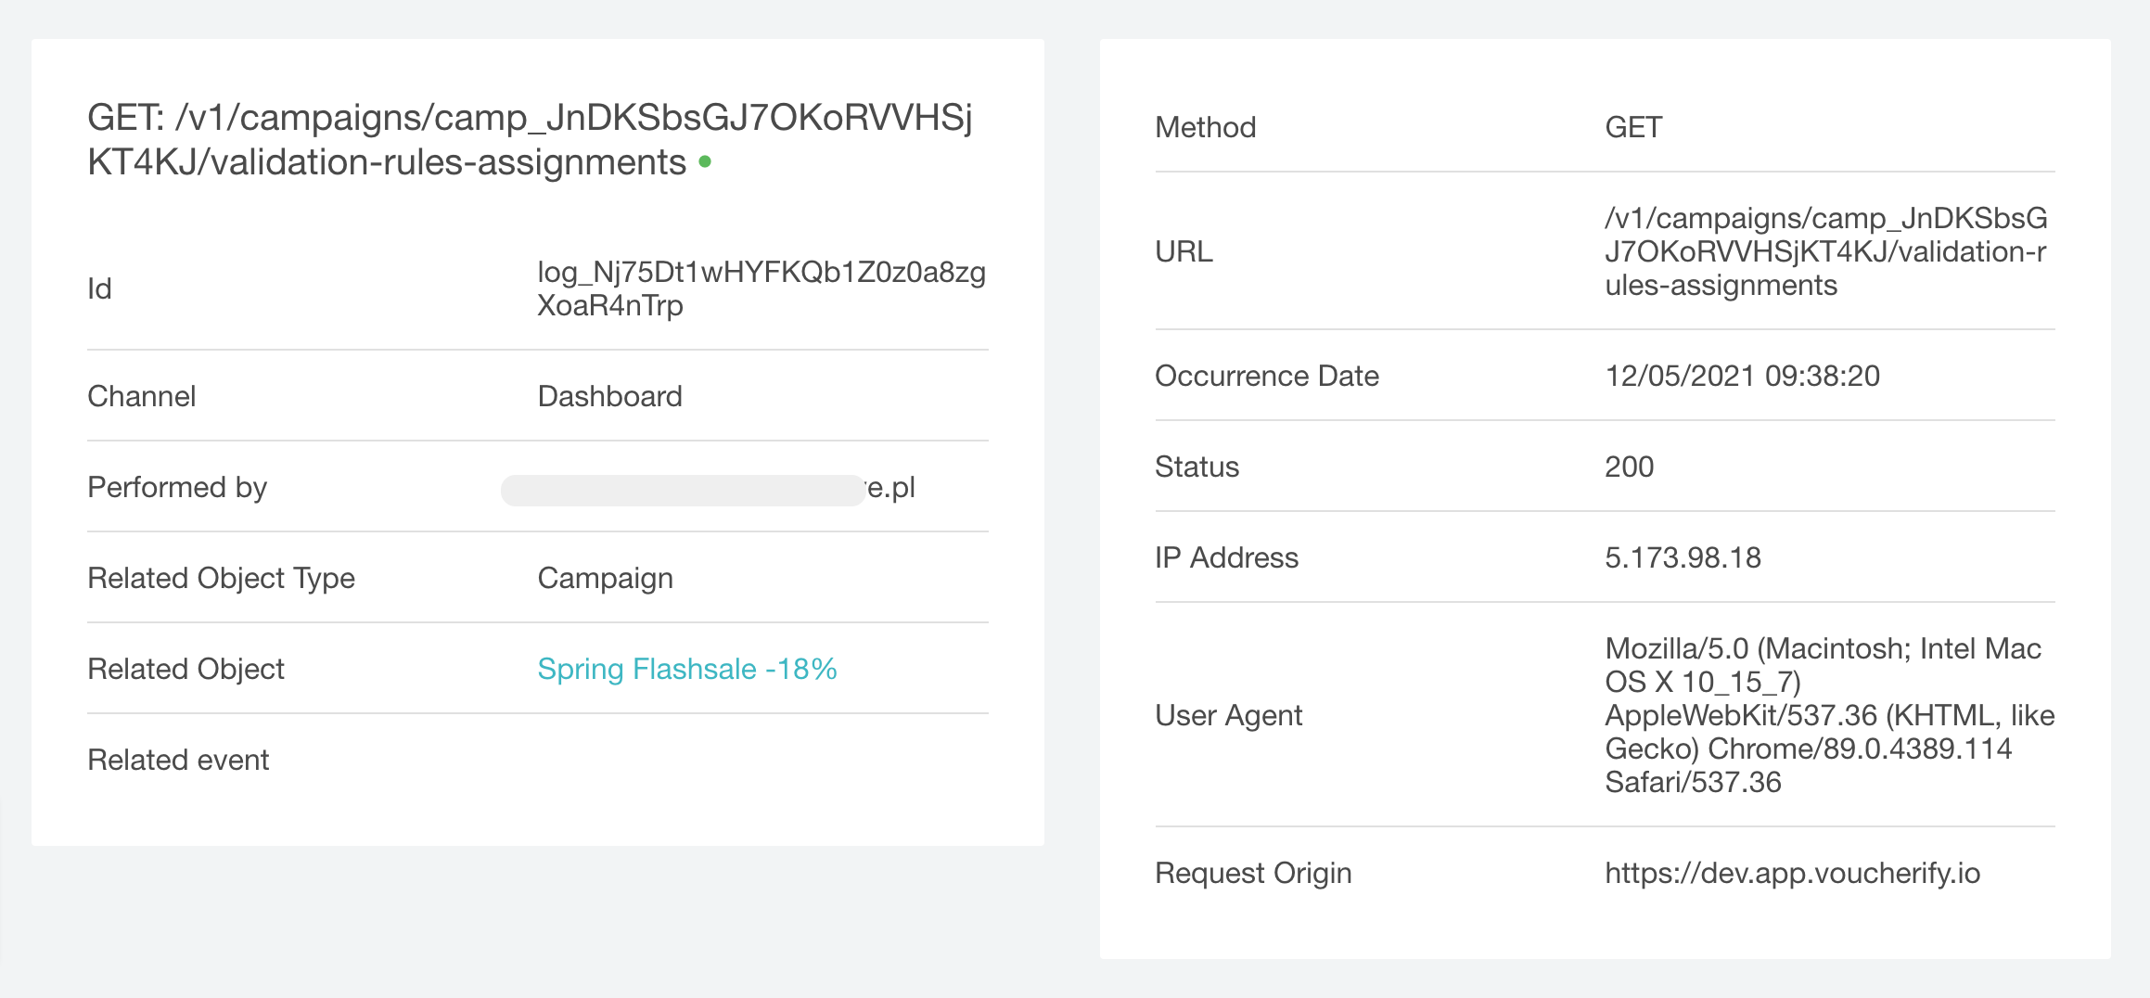Screen dimensions: 2150x998
Task: Click the Performed by label
Action: coord(177,487)
